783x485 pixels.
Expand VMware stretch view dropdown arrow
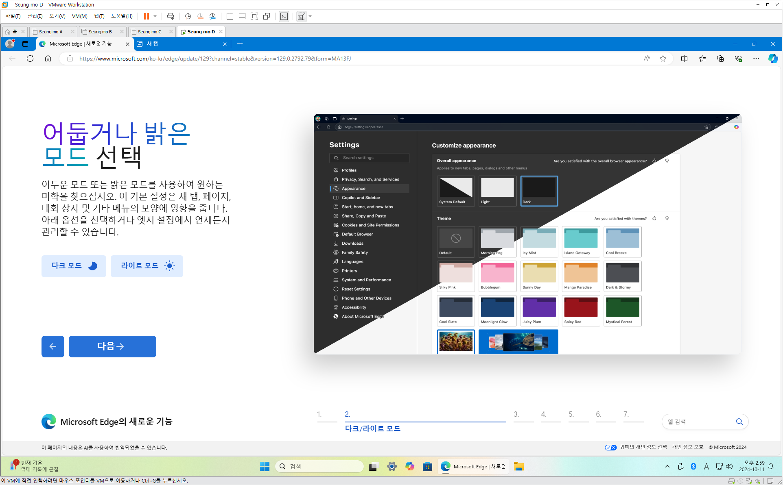pyautogui.click(x=310, y=16)
